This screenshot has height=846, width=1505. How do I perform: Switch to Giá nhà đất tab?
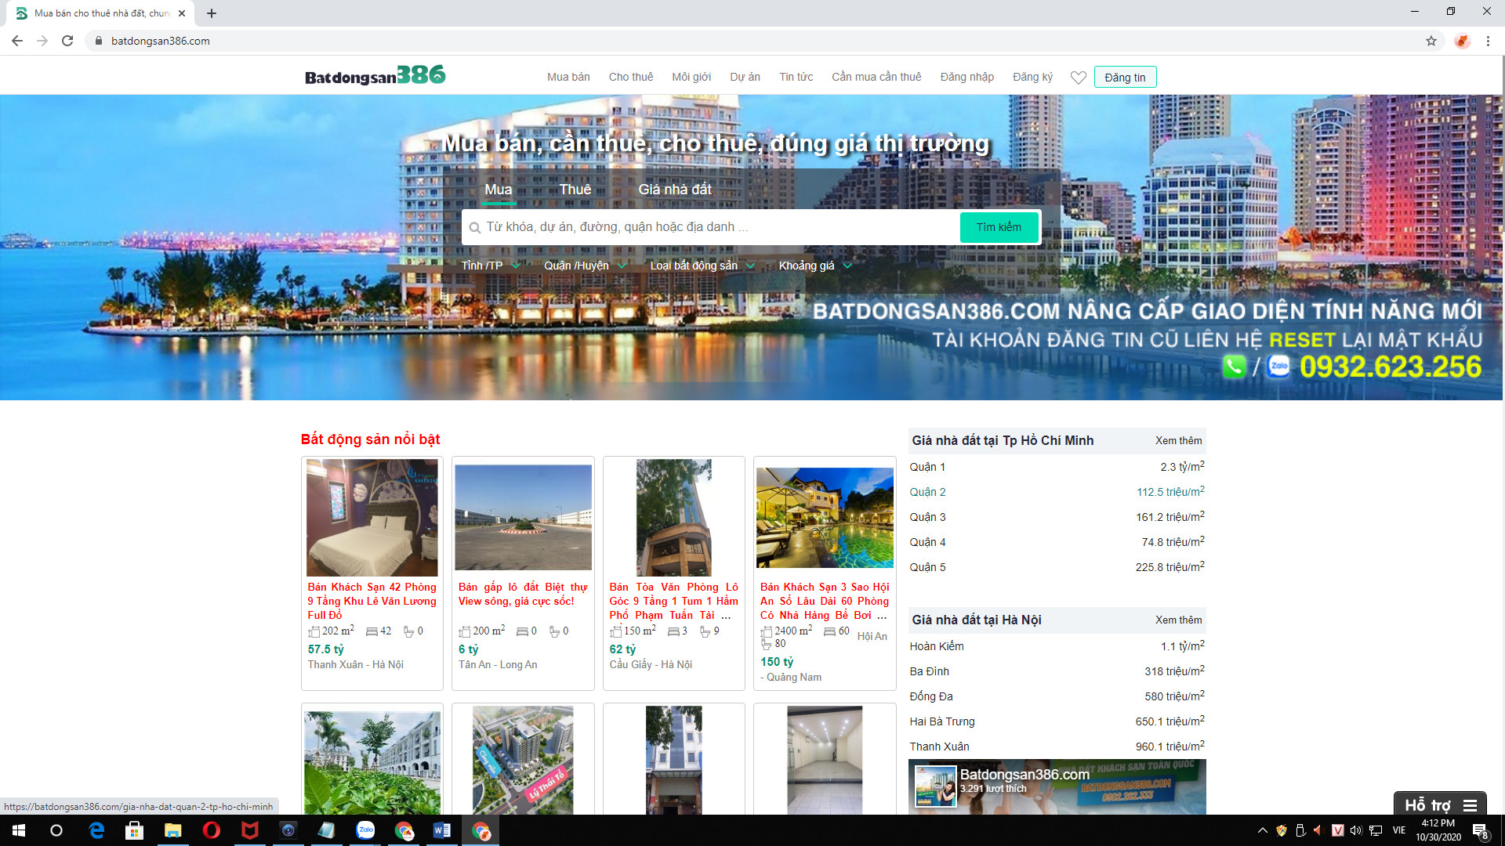675,190
